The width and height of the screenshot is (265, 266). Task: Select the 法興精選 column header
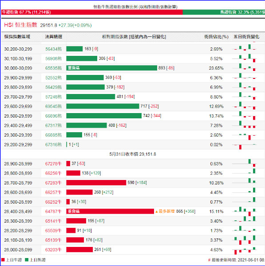54,37
